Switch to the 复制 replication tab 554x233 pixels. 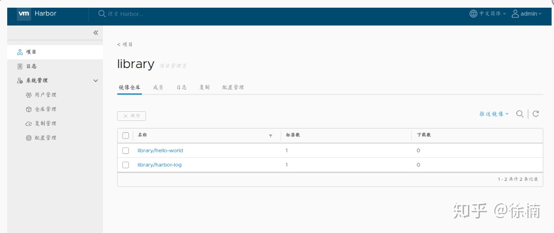pyautogui.click(x=204, y=87)
